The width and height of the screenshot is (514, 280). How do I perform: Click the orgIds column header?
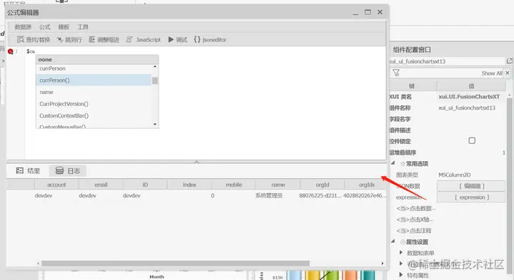click(366, 185)
